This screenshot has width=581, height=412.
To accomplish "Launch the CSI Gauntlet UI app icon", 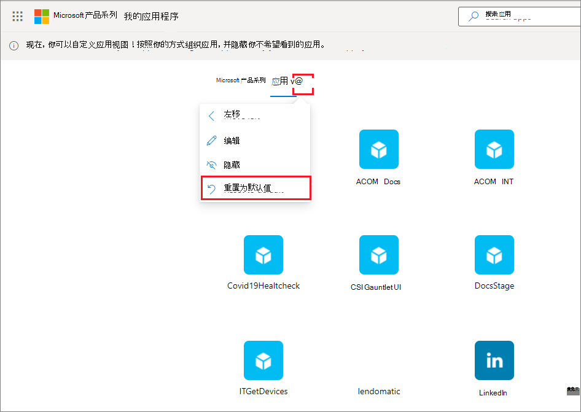I will pos(379,255).
